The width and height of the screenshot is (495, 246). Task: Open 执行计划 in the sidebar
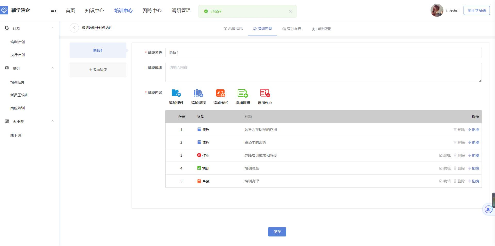(18, 55)
